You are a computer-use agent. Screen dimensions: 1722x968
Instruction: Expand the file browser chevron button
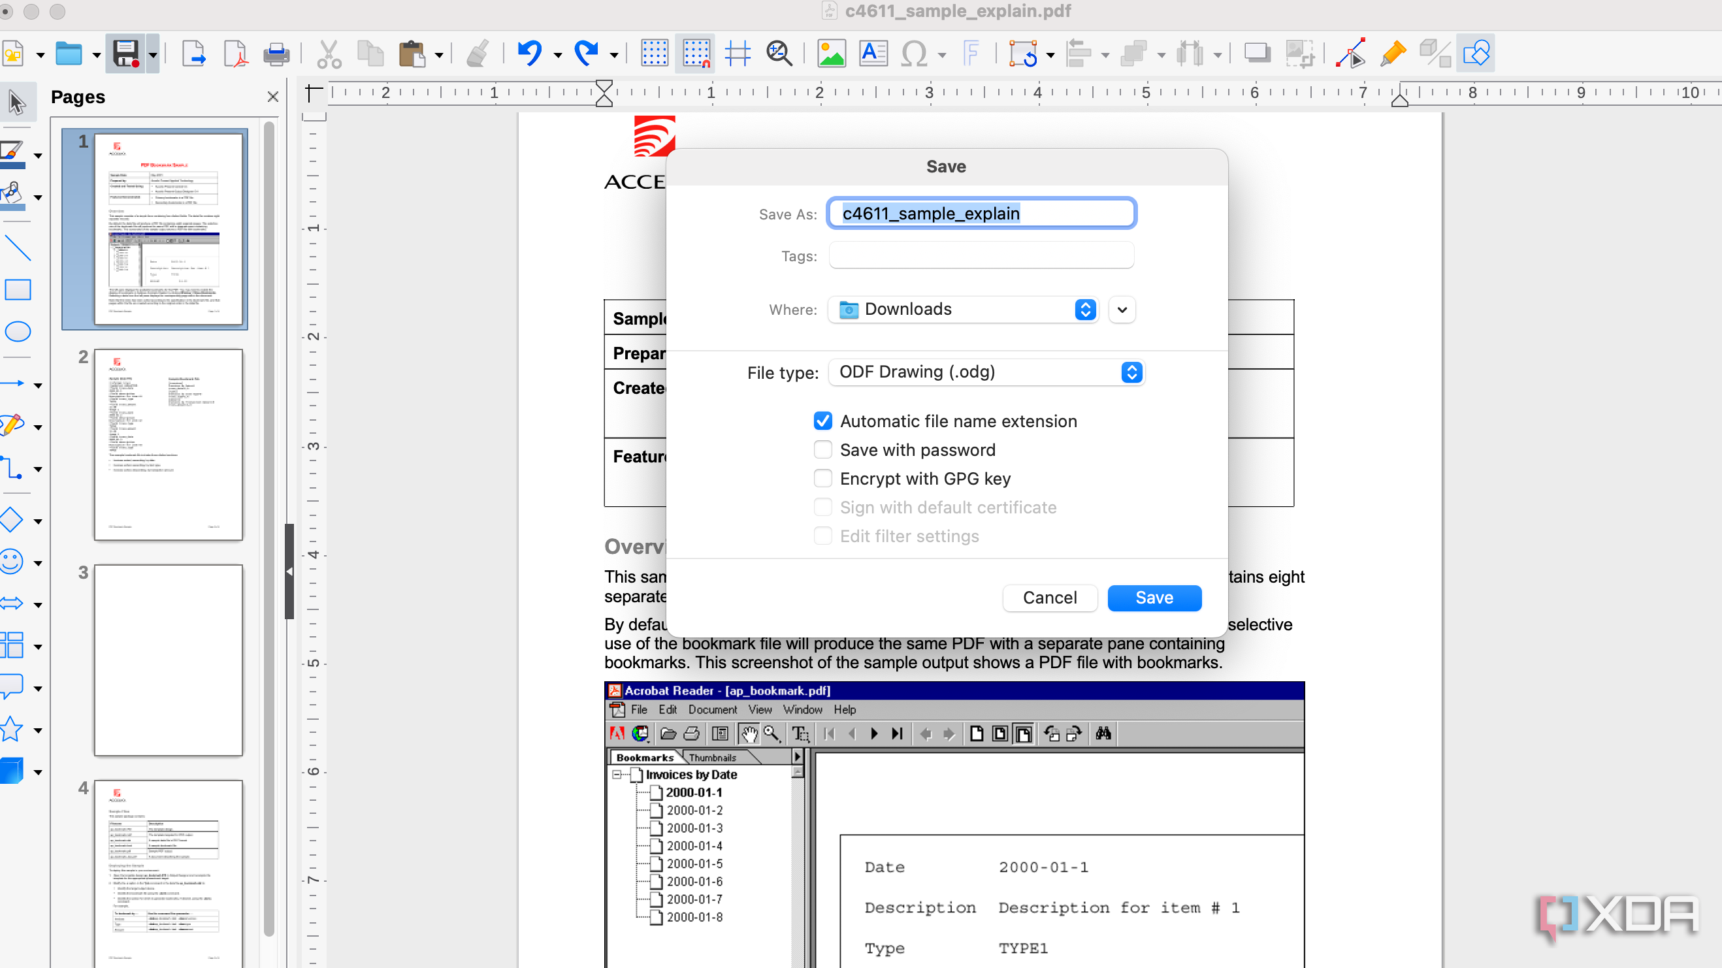click(1122, 310)
